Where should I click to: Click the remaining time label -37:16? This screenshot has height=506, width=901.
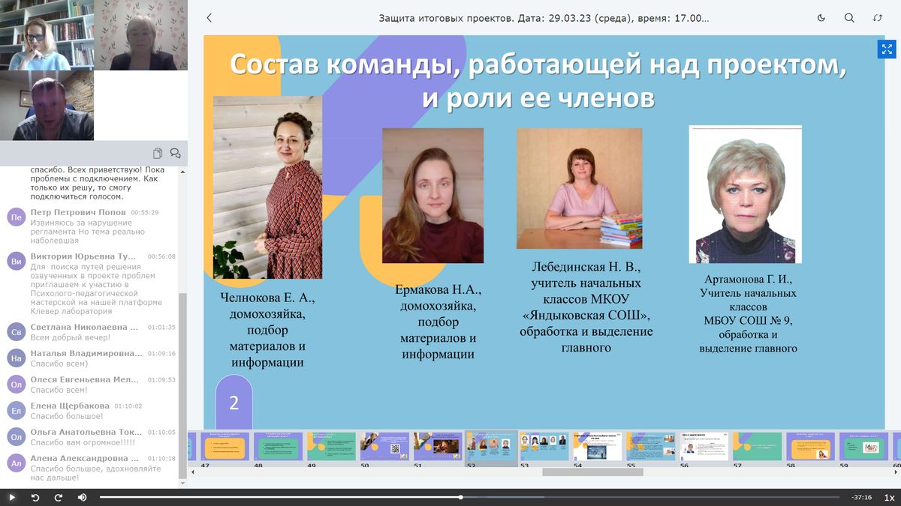coord(861,498)
